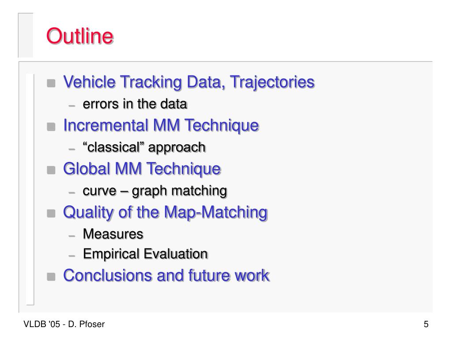Select the dash marker before Measures
The width and height of the screenshot is (452, 339).
coord(72,236)
